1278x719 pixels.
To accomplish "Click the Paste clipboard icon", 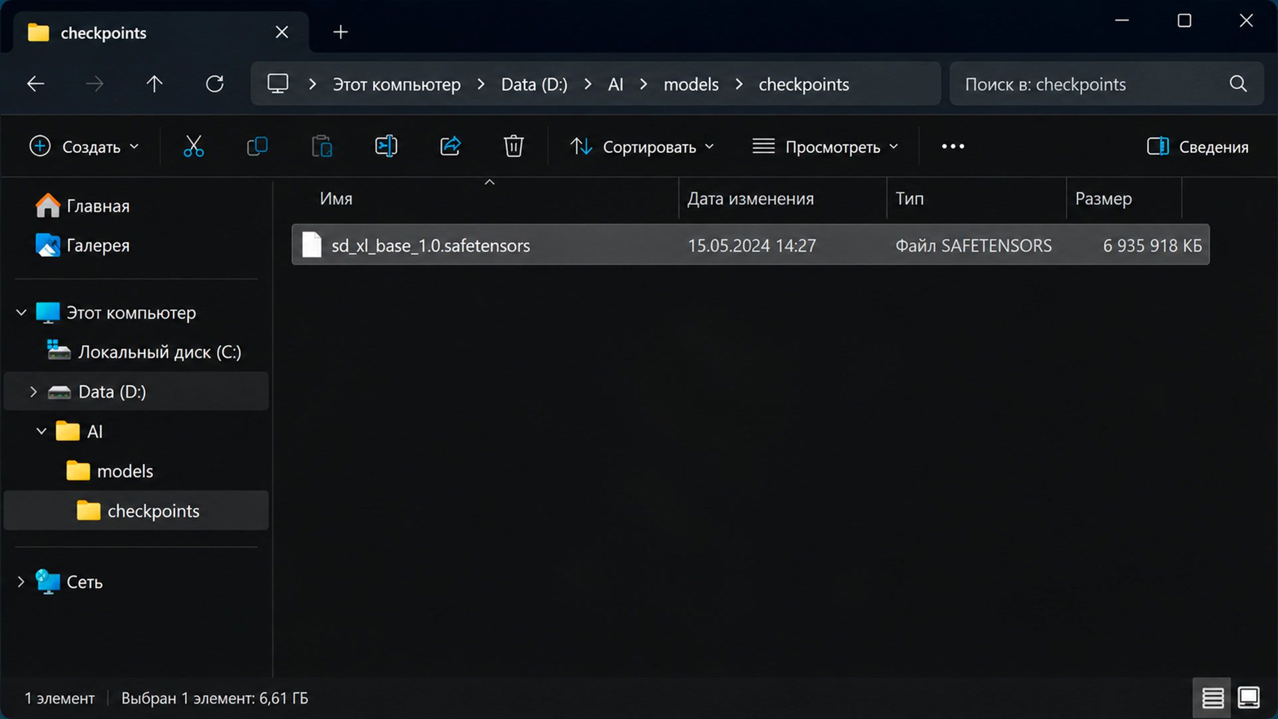I will click(321, 146).
